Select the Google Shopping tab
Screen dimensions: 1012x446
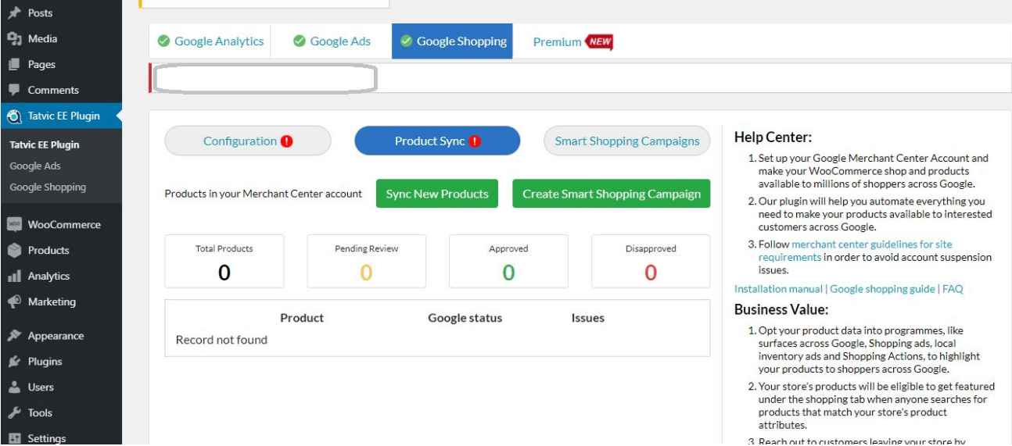452,41
